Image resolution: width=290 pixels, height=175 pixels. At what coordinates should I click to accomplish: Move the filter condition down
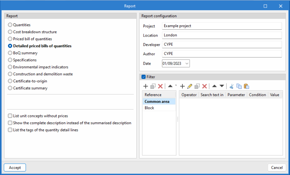click(x=222, y=86)
